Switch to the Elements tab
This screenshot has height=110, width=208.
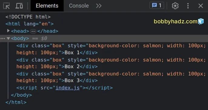click(x=47, y=6)
